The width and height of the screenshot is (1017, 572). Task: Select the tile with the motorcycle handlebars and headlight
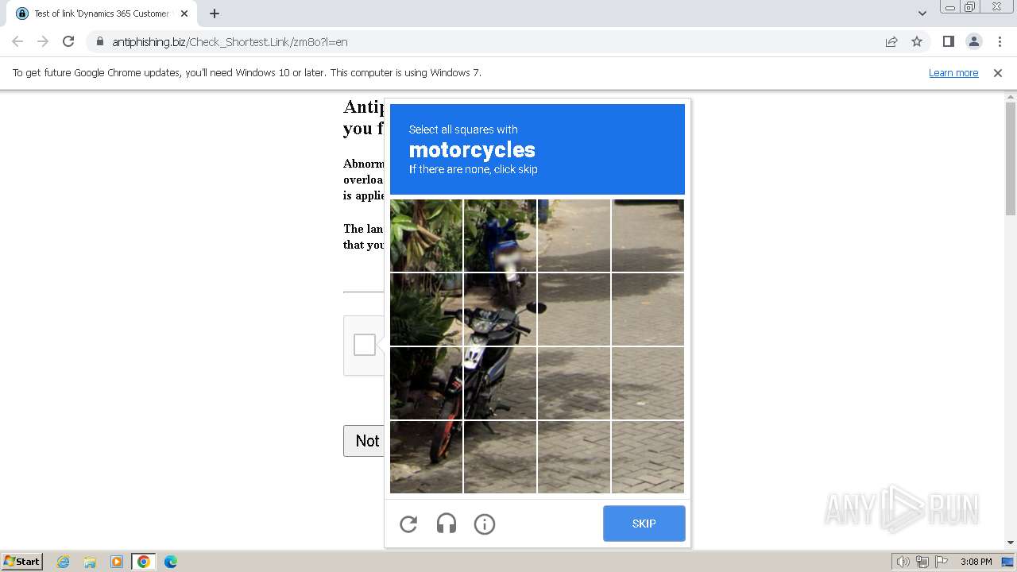(501, 309)
